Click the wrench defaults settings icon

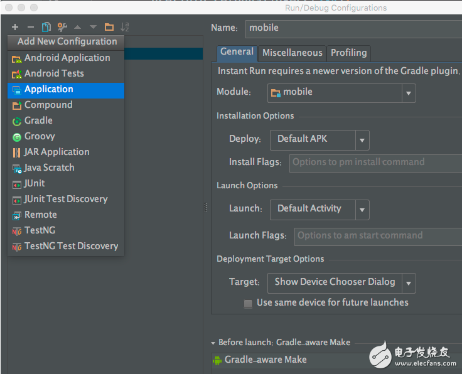pos(62,27)
